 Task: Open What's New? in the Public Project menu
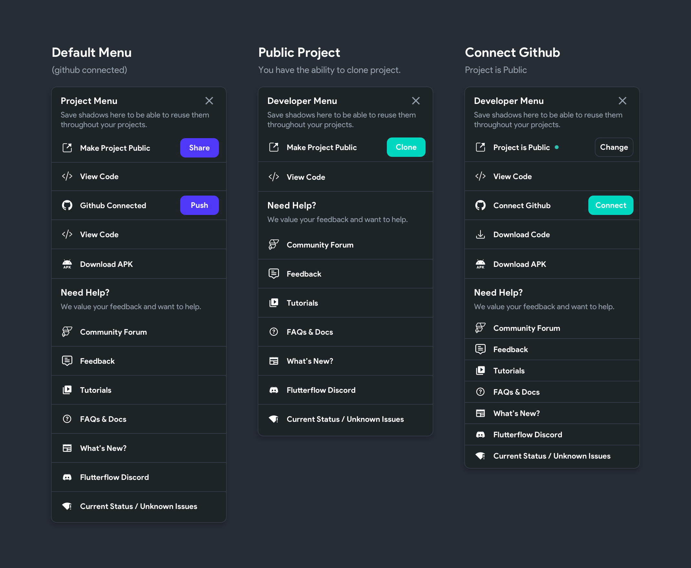(x=310, y=361)
